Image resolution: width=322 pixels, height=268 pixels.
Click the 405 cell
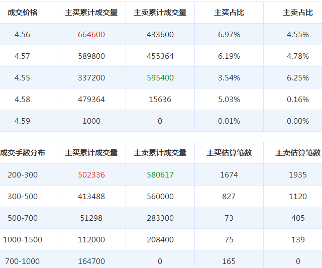298,218
